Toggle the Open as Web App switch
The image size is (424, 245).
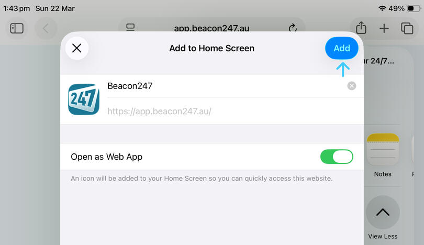coord(337,157)
